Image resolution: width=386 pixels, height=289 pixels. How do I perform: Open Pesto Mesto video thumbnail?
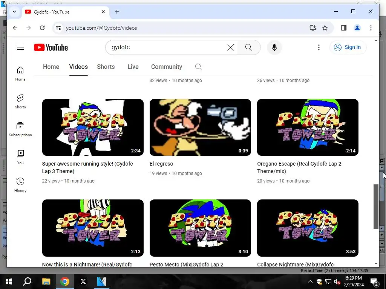point(200,228)
